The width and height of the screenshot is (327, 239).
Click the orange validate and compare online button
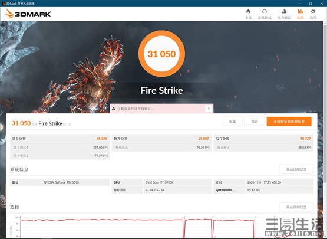(289, 122)
